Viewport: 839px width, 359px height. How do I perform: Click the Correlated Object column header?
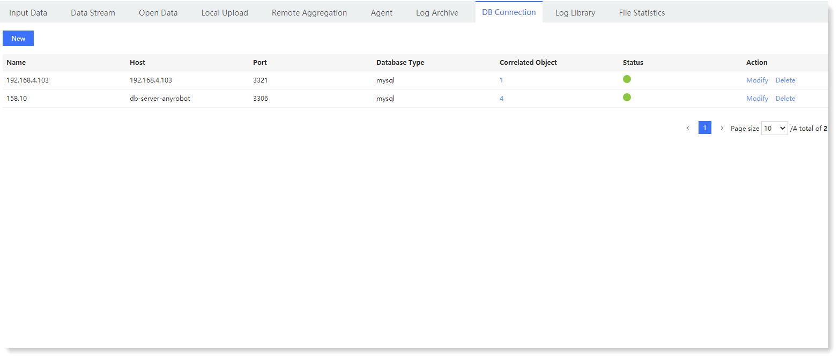[528, 63]
